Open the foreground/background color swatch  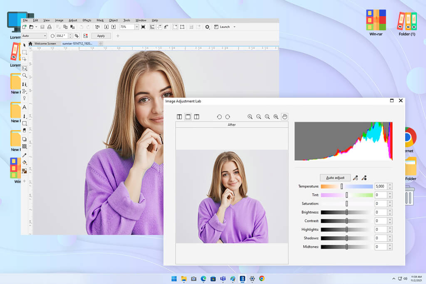click(x=25, y=171)
